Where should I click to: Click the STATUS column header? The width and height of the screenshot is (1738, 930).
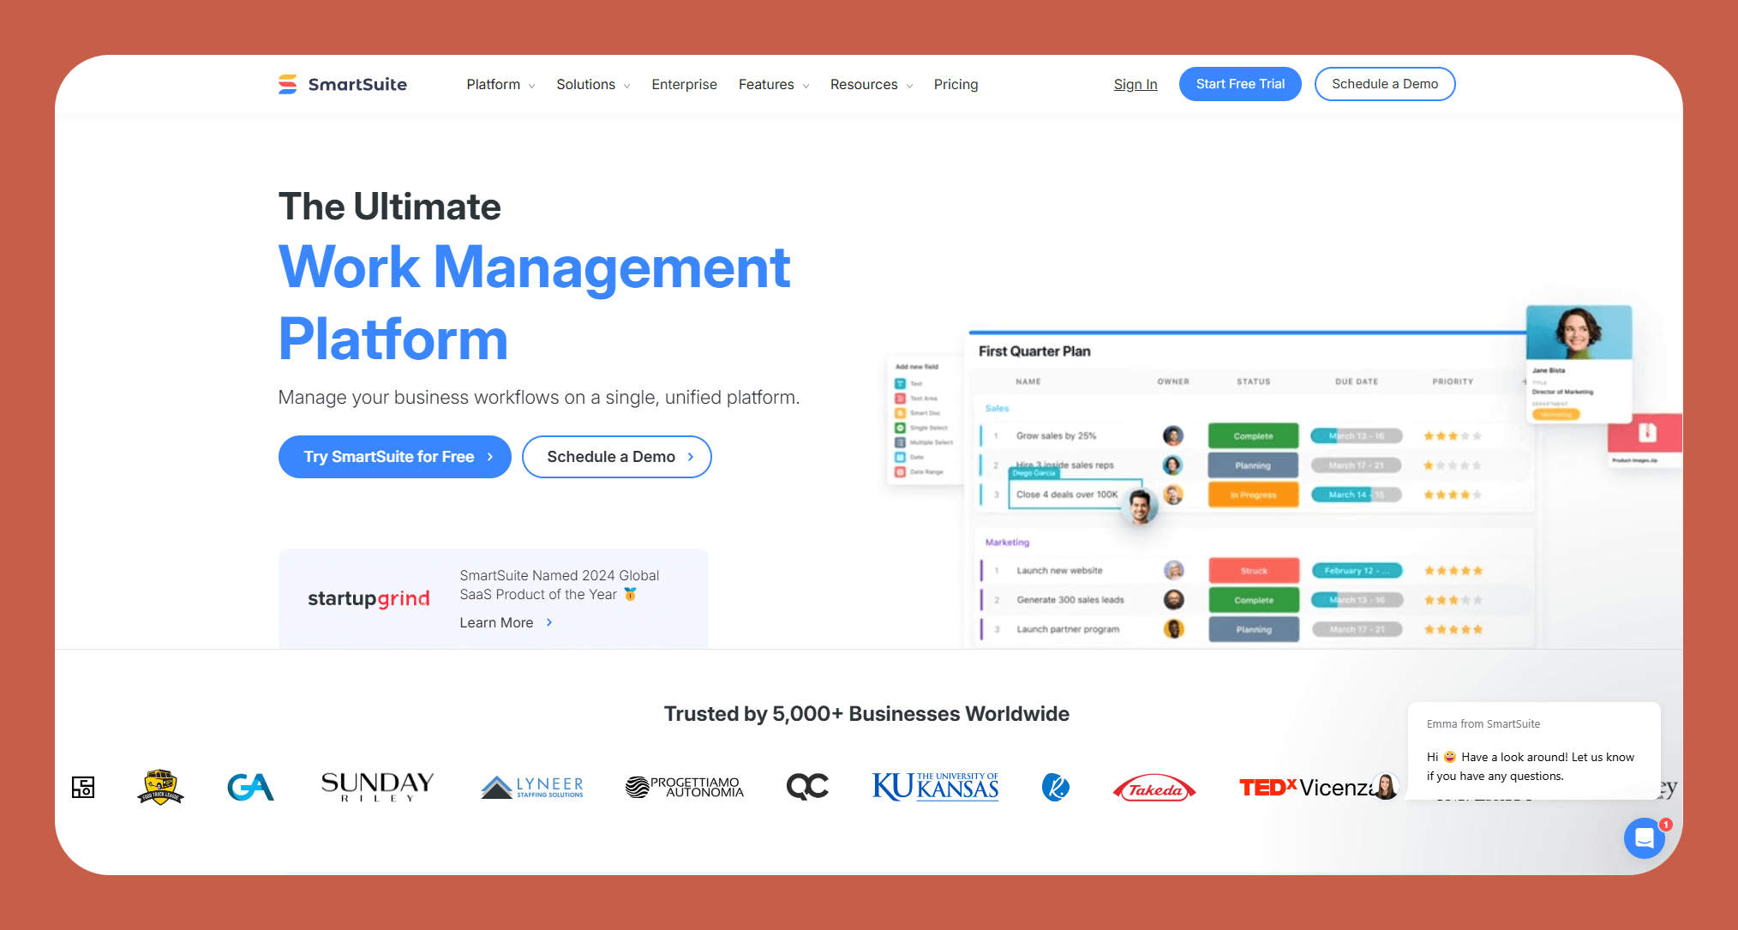coord(1253,381)
